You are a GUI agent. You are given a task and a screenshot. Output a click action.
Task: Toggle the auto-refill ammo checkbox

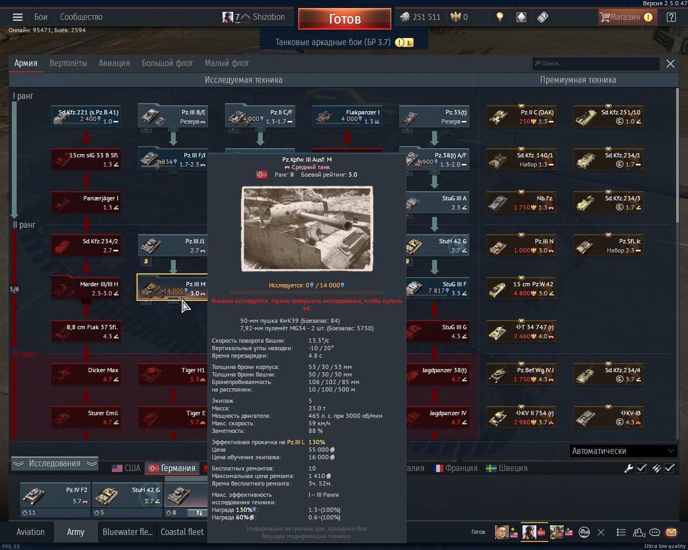(x=669, y=468)
